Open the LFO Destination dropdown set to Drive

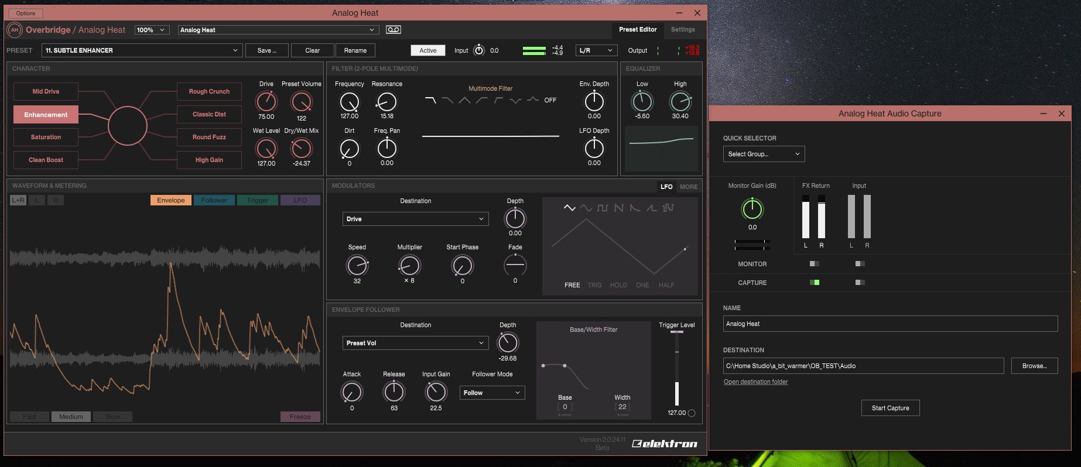tap(415, 219)
